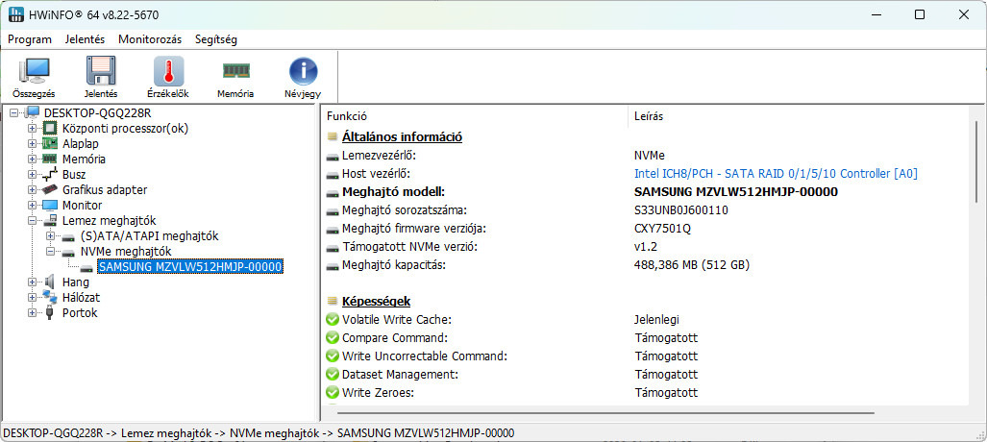Click the plug icon beside Portok
The height and width of the screenshot is (442, 987).
click(50, 313)
